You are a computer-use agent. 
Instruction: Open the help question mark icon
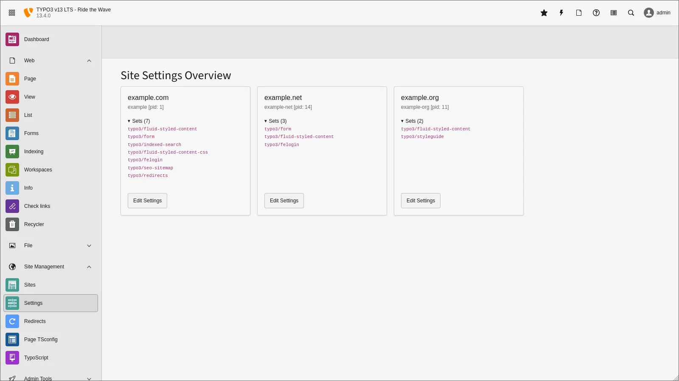pos(596,13)
